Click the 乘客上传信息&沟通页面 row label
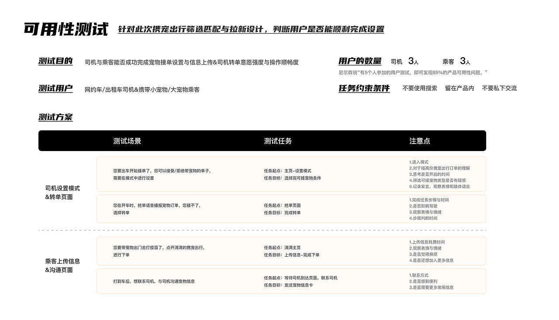 (x=62, y=265)
